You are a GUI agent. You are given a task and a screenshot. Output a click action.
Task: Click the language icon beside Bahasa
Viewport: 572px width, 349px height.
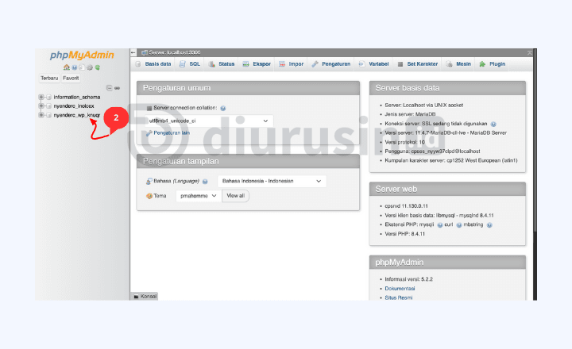click(x=149, y=181)
